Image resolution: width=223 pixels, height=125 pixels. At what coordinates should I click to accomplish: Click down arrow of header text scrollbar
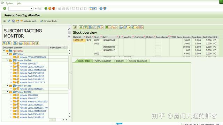(x=69, y=36)
